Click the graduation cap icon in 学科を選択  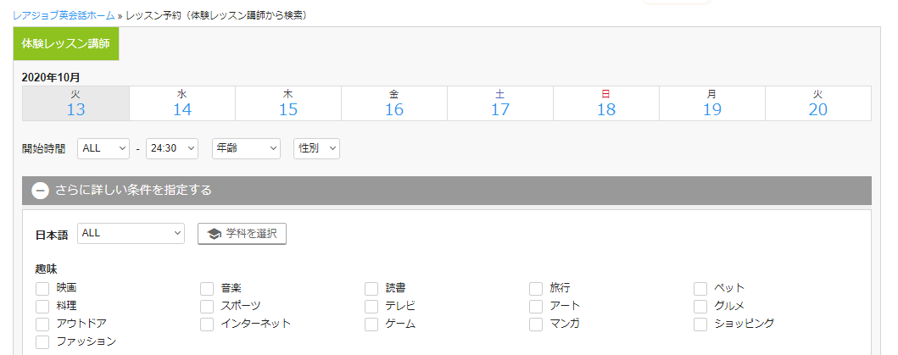214,234
